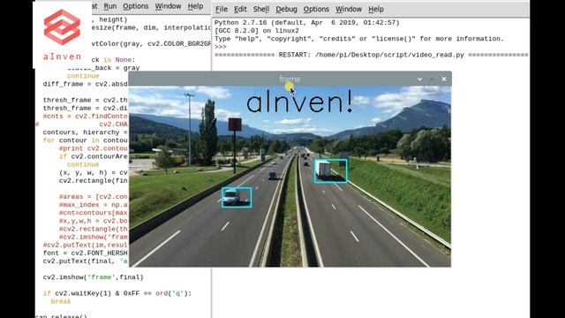The image size is (565, 318).
Task: Click the 'cv2.putText(final,' code line
Action: point(86,261)
